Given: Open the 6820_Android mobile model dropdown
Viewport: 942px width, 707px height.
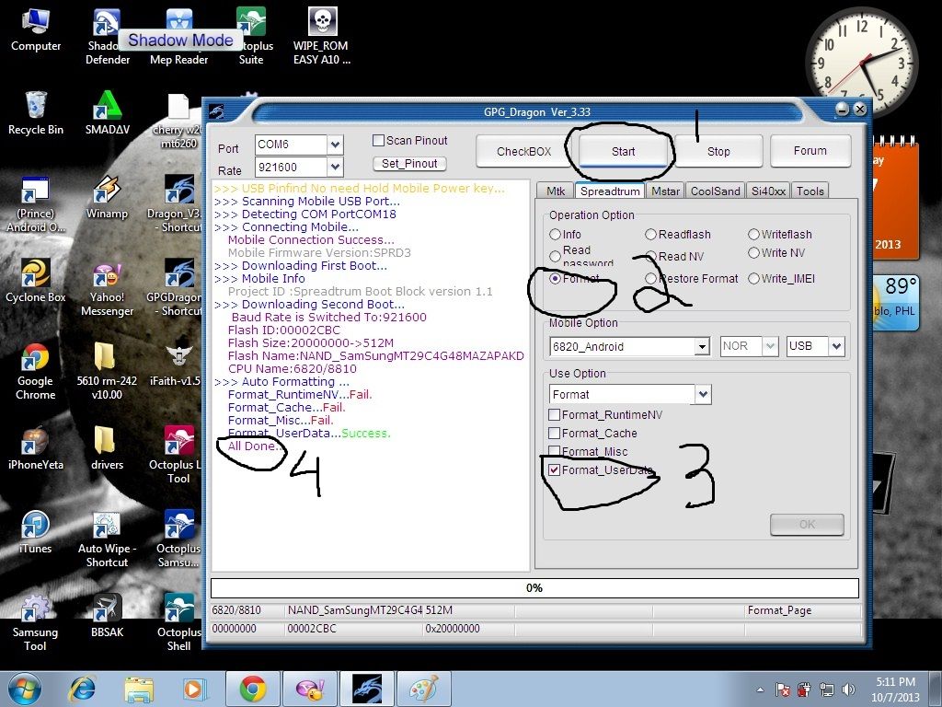Looking at the screenshot, I should pos(701,347).
